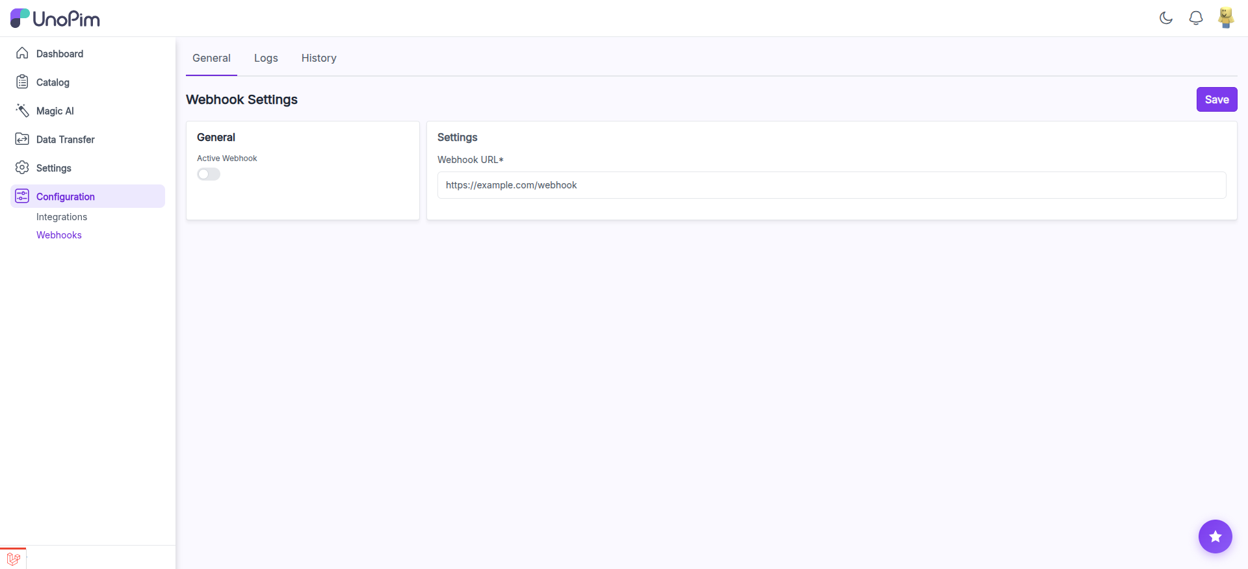Click the Active Webhook label
1248x569 pixels.
(x=227, y=158)
